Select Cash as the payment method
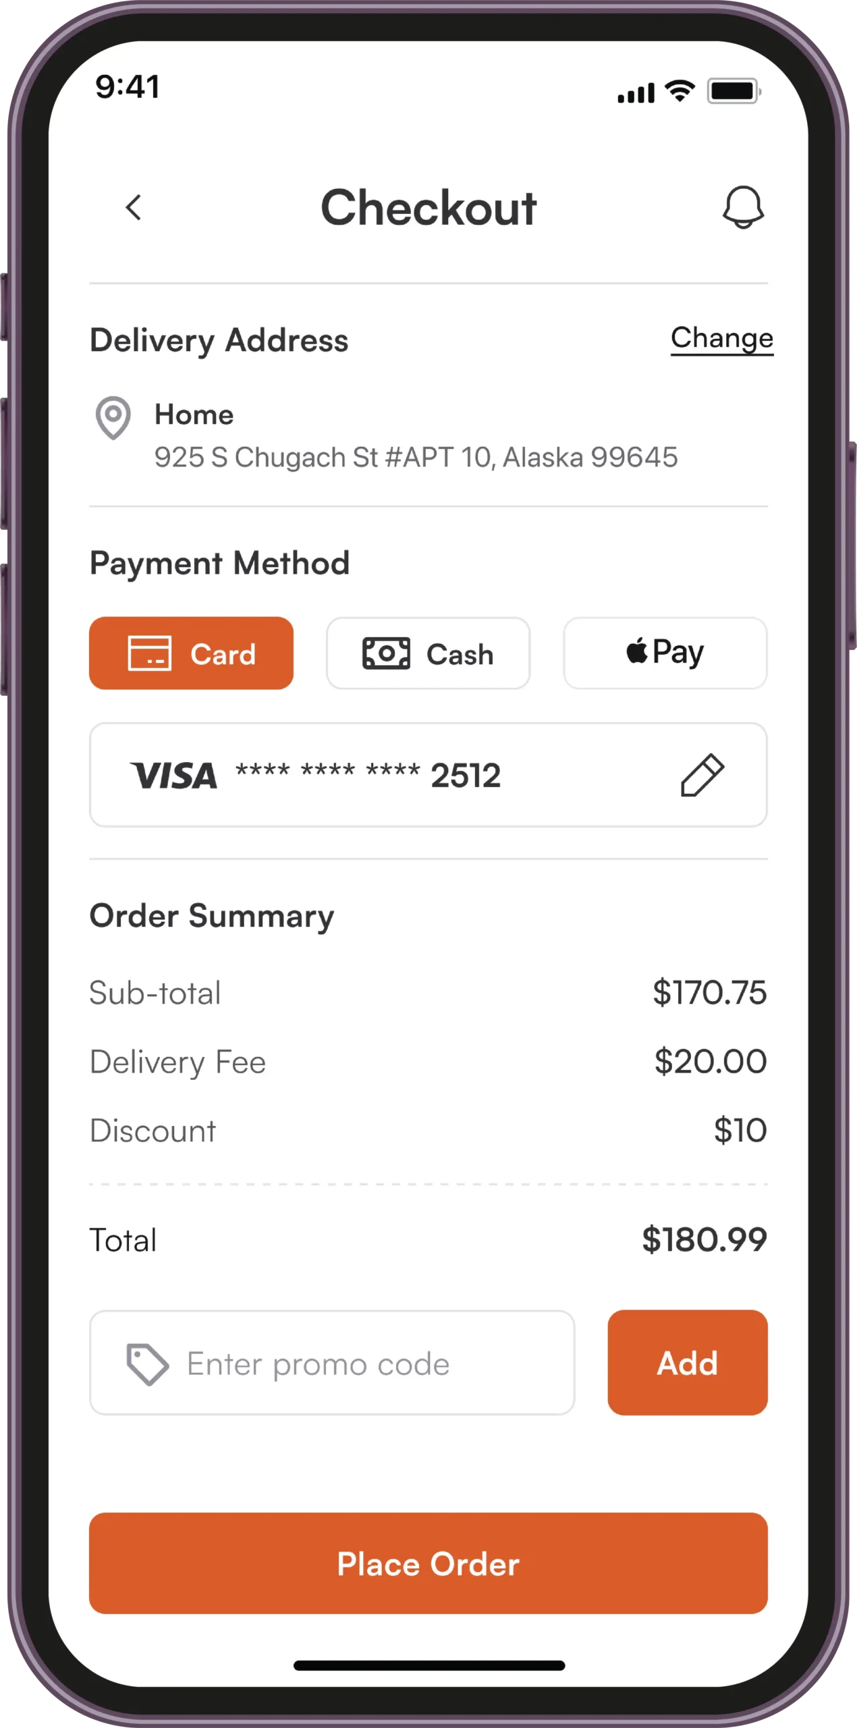This screenshot has height=1728, width=857. (x=428, y=653)
